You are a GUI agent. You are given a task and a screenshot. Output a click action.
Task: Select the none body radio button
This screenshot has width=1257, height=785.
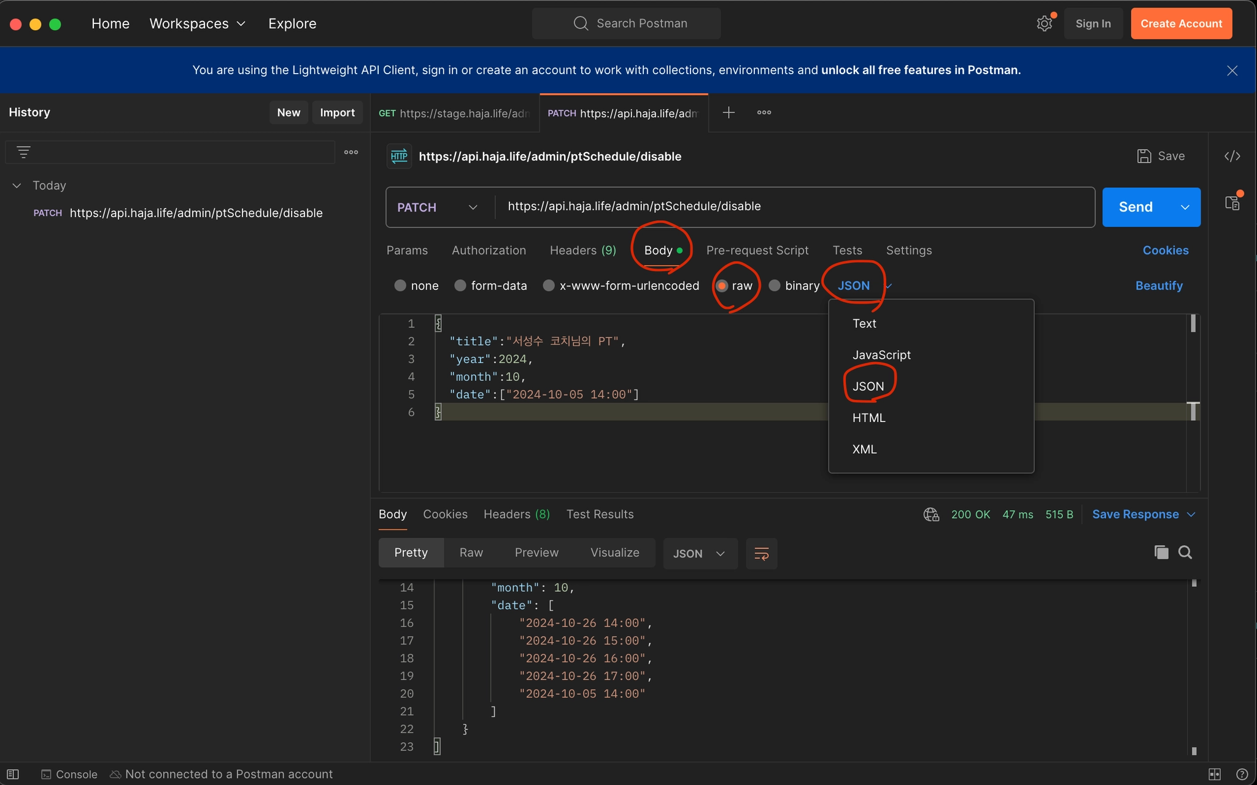(x=400, y=286)
